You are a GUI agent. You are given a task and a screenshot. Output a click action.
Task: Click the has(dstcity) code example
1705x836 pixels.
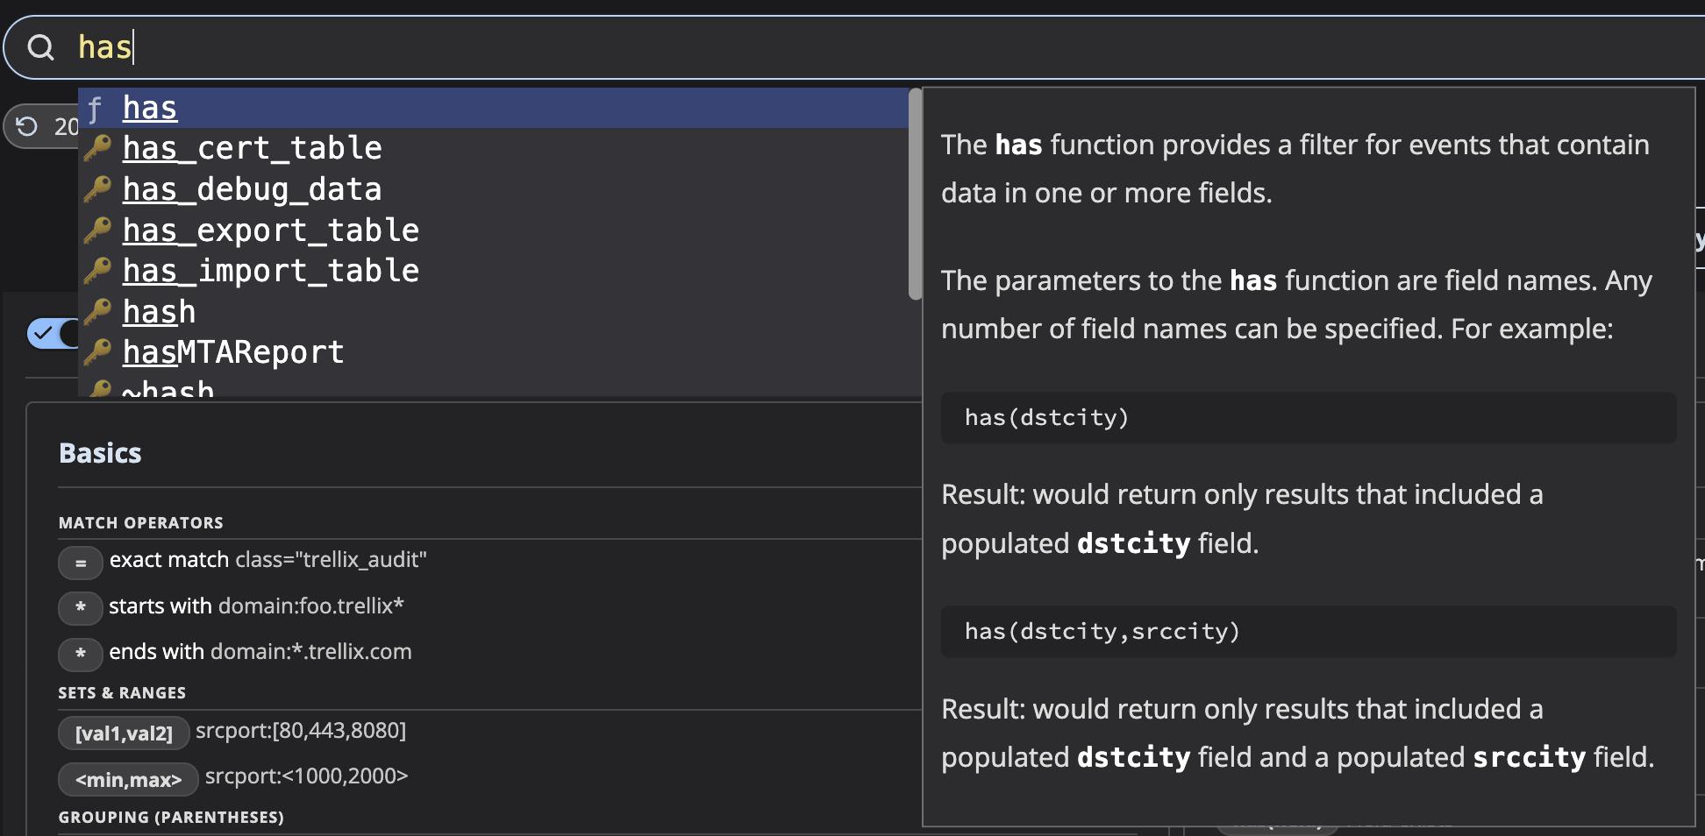point(1309,417)
